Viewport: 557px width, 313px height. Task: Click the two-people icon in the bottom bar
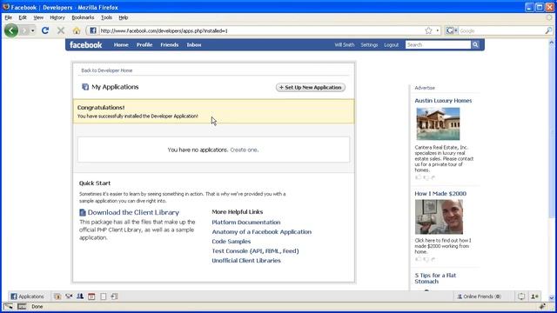coord(80,296)
